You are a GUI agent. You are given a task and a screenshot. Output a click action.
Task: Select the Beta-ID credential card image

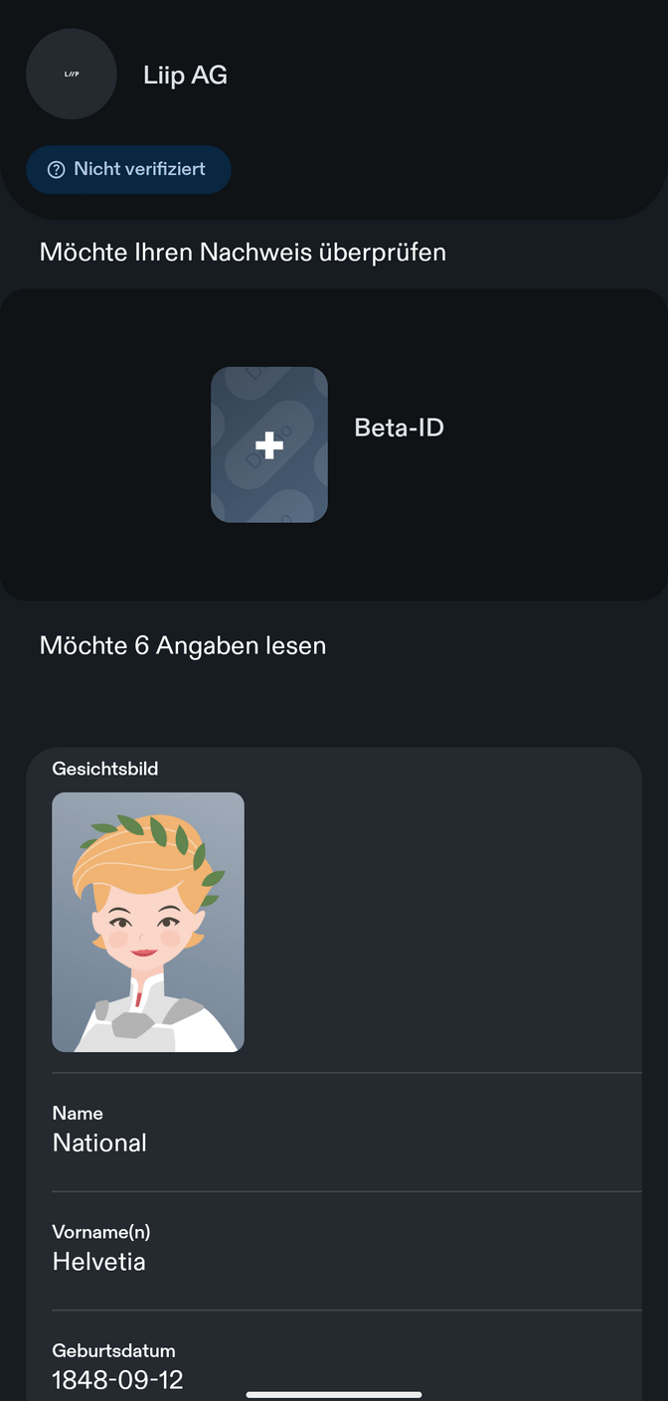point(268,444)
